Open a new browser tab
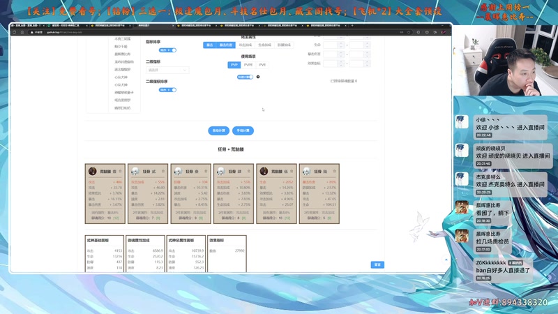 [352, 26]
